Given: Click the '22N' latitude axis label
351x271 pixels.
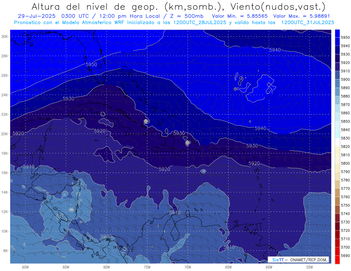Looking at the screenshot, I should (x=5, y=114).
